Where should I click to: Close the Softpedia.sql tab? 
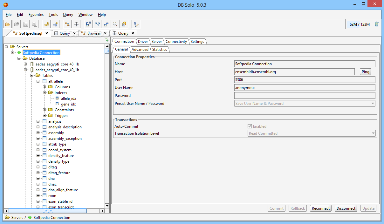click(46, 33)
